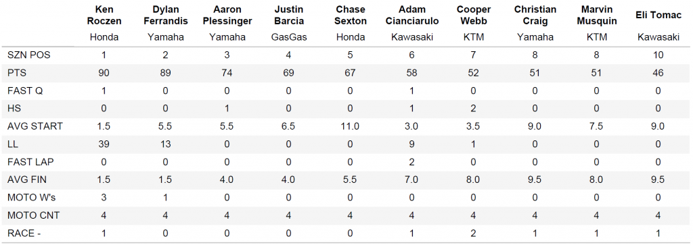
Task: Click the Cooper Webb column header
Action: [473, 15]
